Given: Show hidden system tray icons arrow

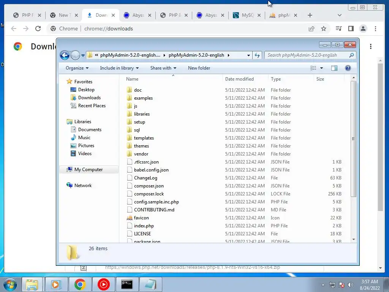Looking at the screenshot, I should point(323,285).
